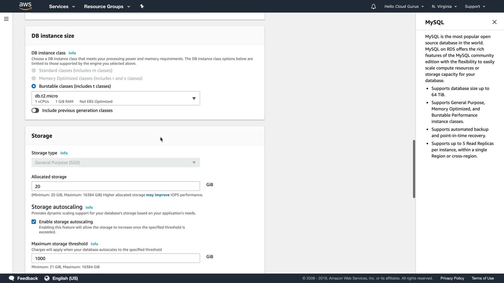
Task: Open the Services menu
Action: click(x=62, y=7)
